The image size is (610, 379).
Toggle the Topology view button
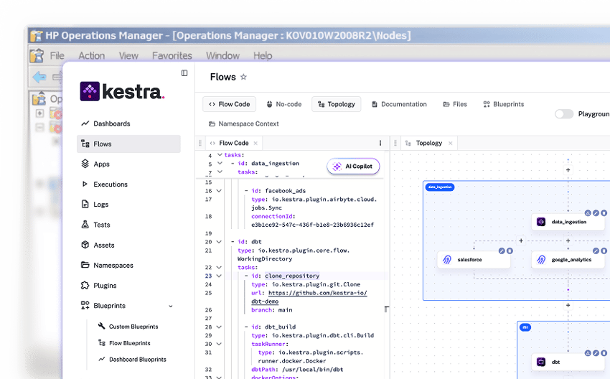click(x=336, y=104)
